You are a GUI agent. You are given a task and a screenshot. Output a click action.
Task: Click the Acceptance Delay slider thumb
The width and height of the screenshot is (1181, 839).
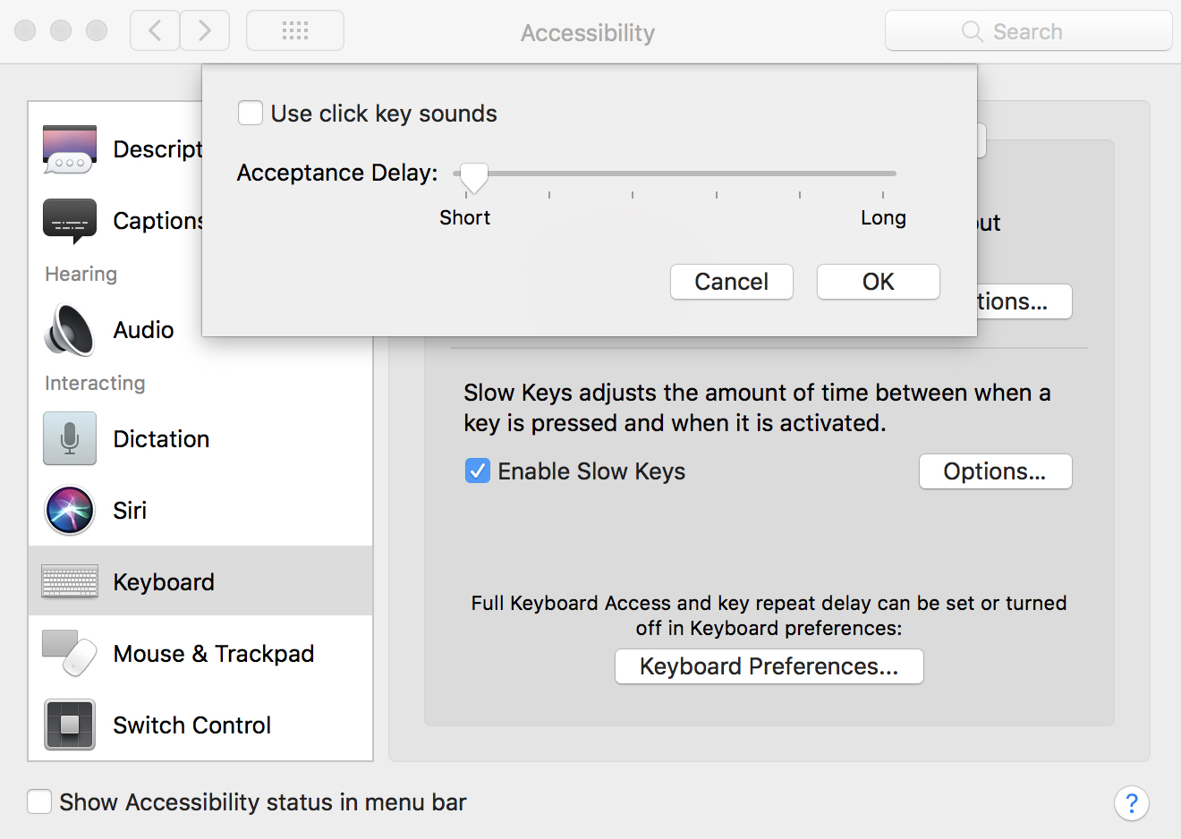click(473, 177)
